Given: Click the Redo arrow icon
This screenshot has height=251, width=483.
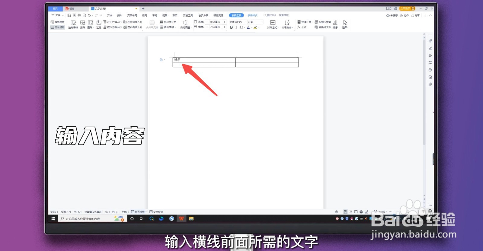Looking at the screenshot, I should click(96, 15).
